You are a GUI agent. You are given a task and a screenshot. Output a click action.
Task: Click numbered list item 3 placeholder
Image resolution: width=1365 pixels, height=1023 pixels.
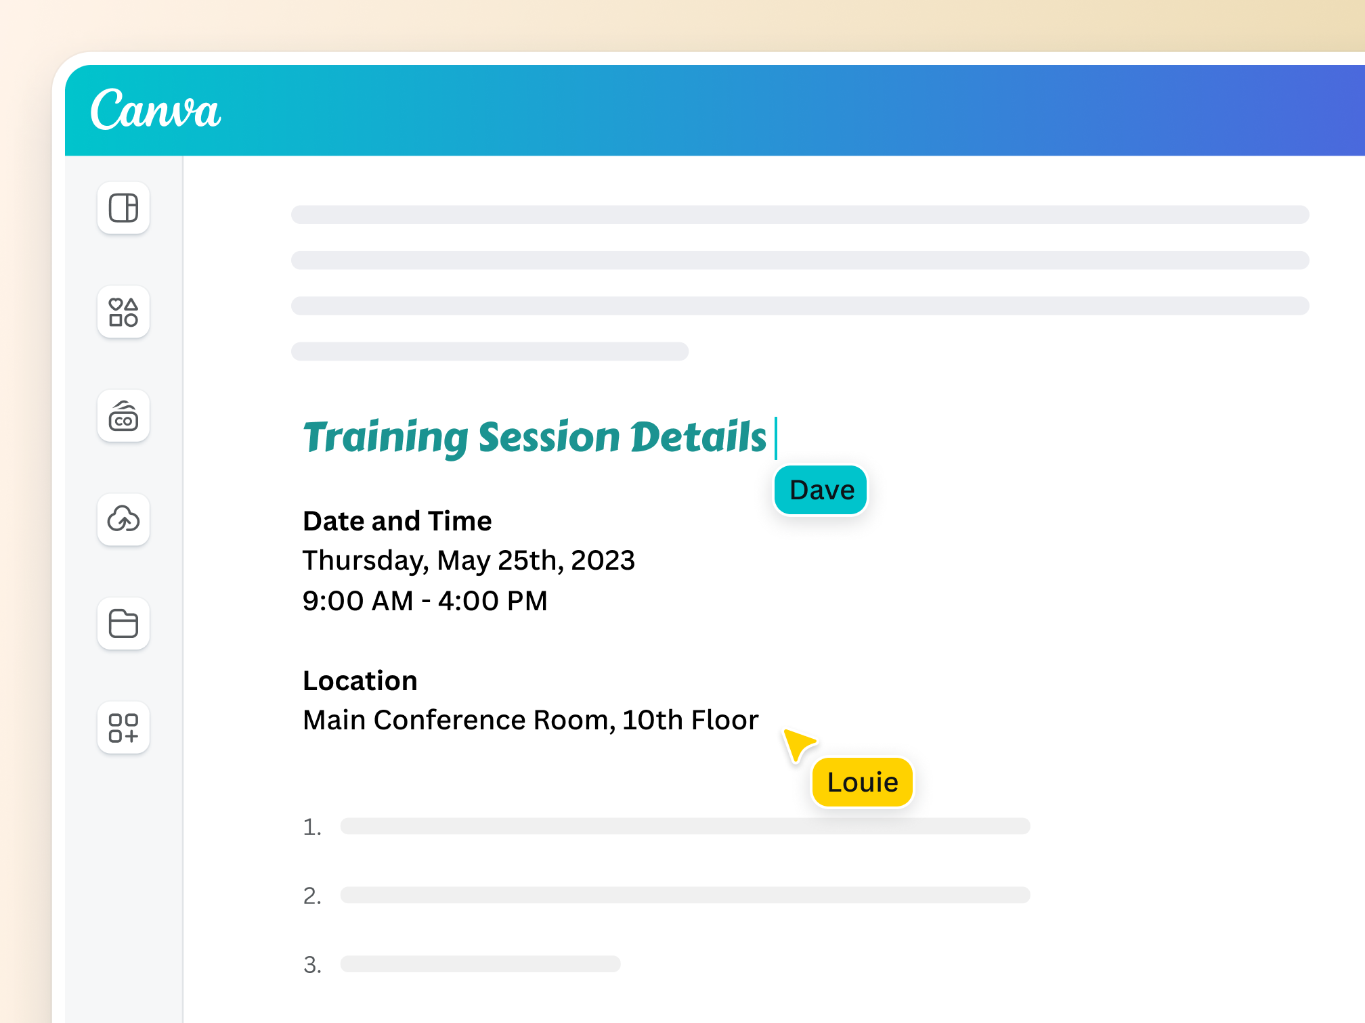[x=479, y=964]
